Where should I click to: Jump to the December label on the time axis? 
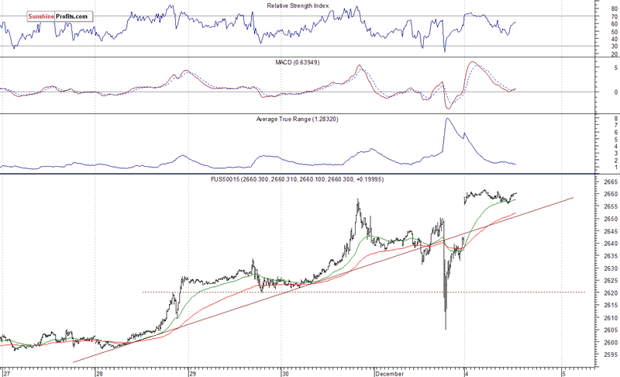pyautogui.click(x=387, y=372)
